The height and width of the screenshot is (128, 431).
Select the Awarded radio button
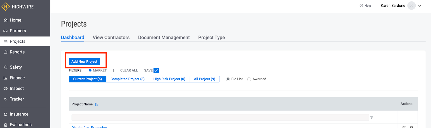coord(249,79)
